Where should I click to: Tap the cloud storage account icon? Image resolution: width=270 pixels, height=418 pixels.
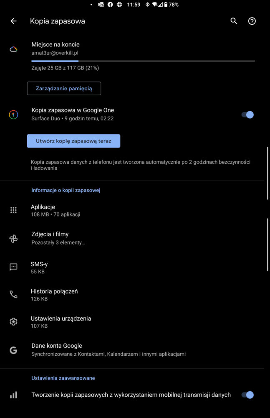(x=13, y=49)
